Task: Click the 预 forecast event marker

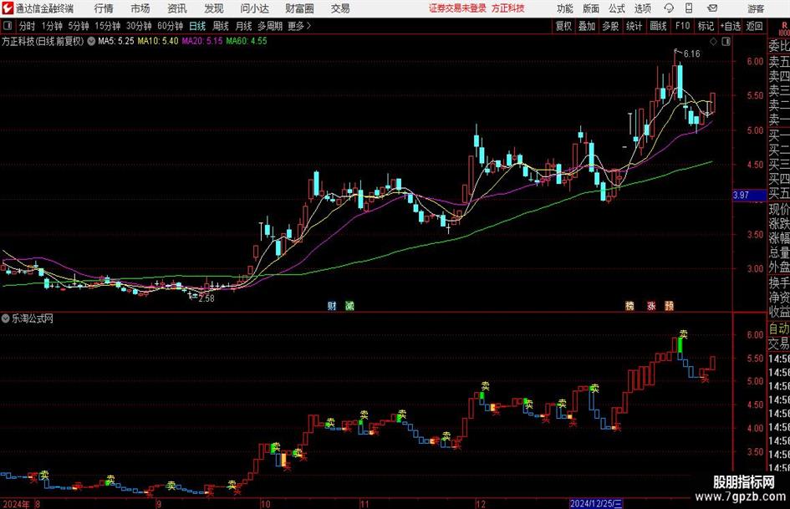Action: 669,305
